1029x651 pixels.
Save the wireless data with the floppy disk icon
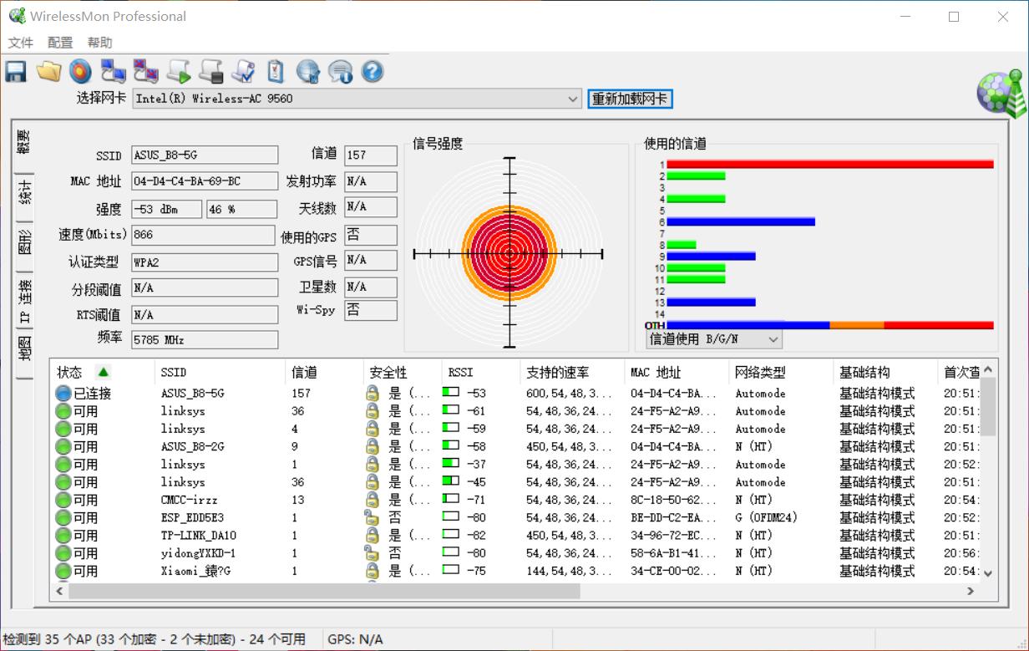15,71
